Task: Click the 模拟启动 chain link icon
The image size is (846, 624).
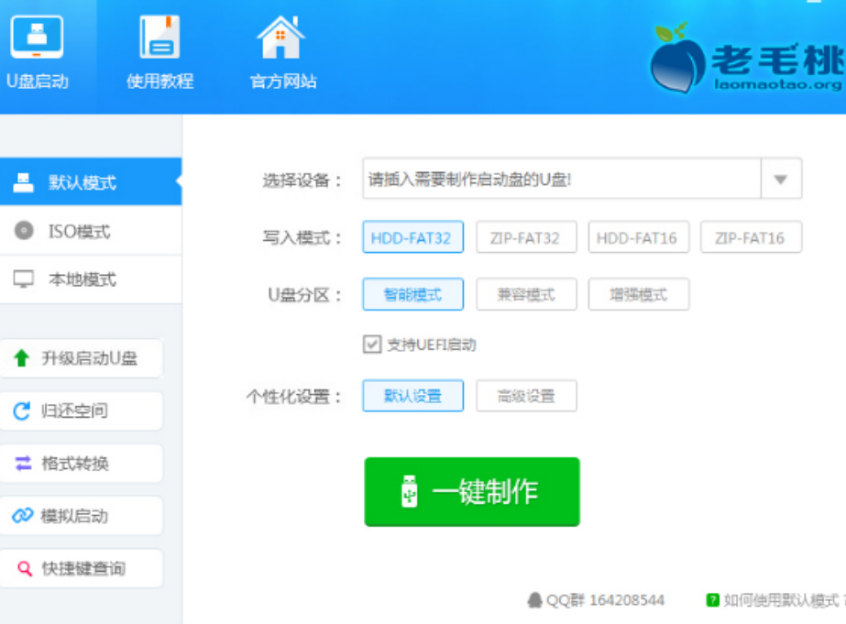Action: [x=22, y=516]
